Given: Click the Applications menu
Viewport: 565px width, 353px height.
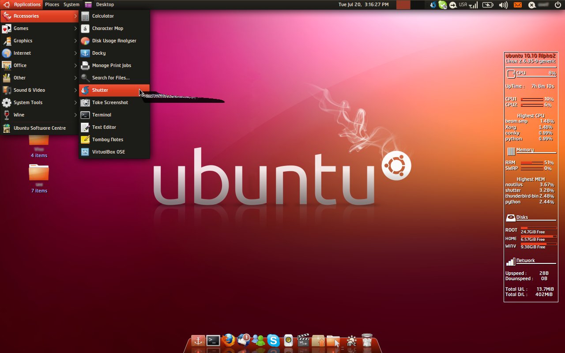Looking at the screenshot, I should (x=22, y=4).
